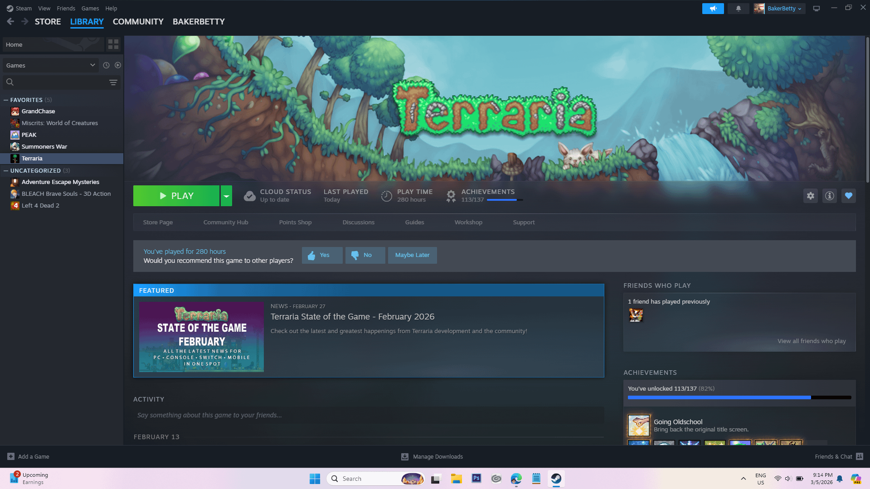Open the Games filter dropdown
The image size is (870, 489).
tap(50, 65)
